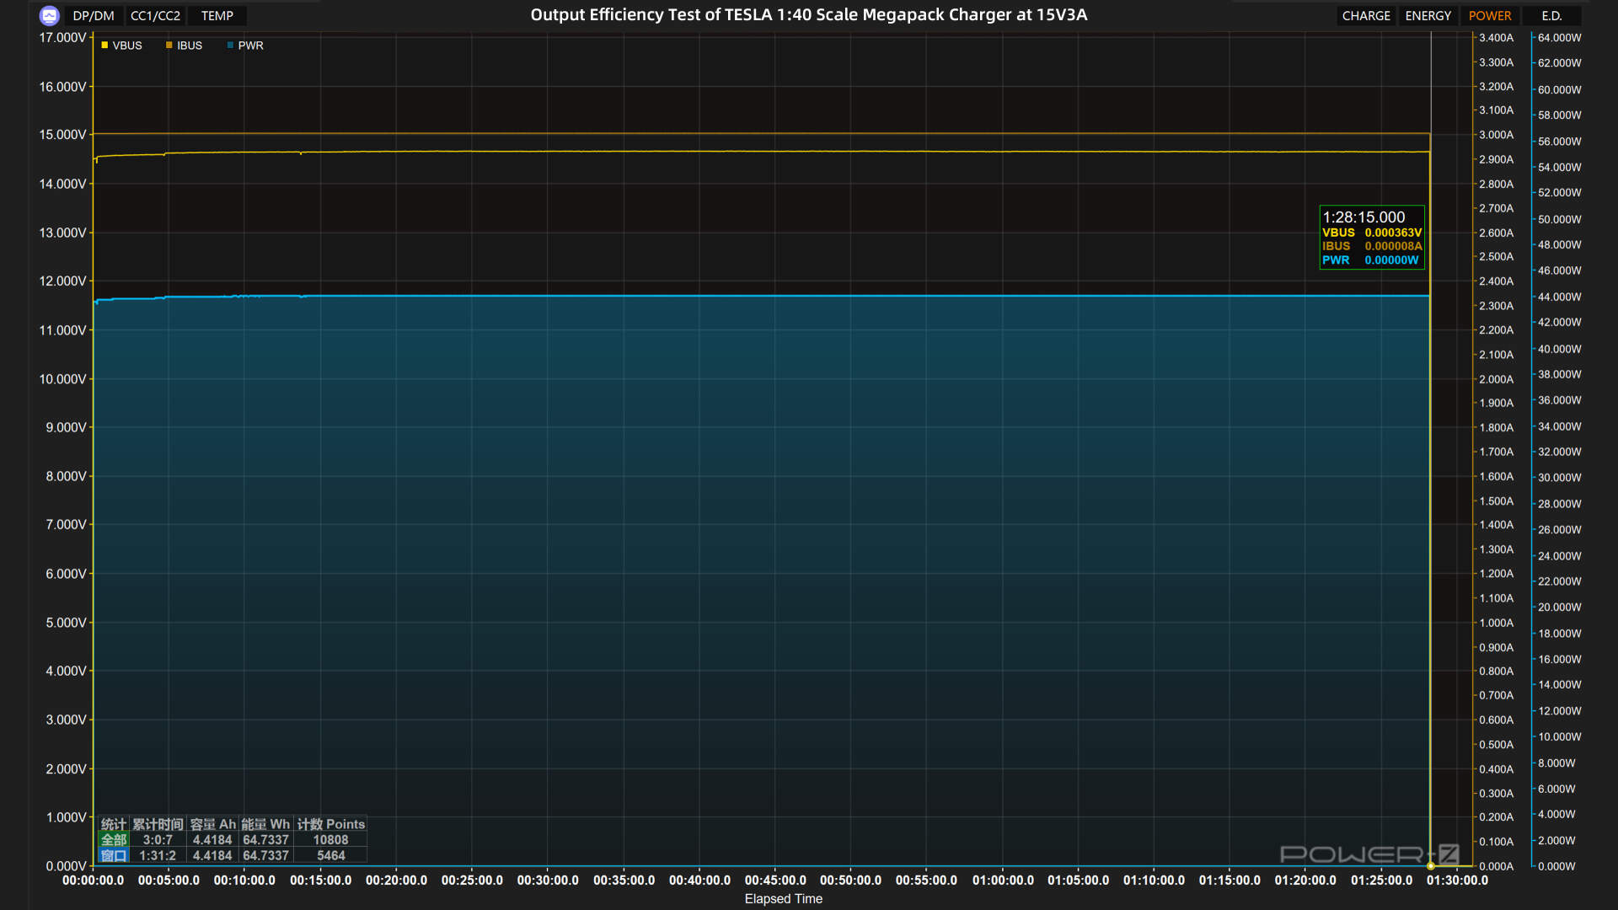Image resolution: width=1618 pixels, height=910 pixels.
Task: Click the 窗口 statistics row label
Action: click(x=114, y=855)
